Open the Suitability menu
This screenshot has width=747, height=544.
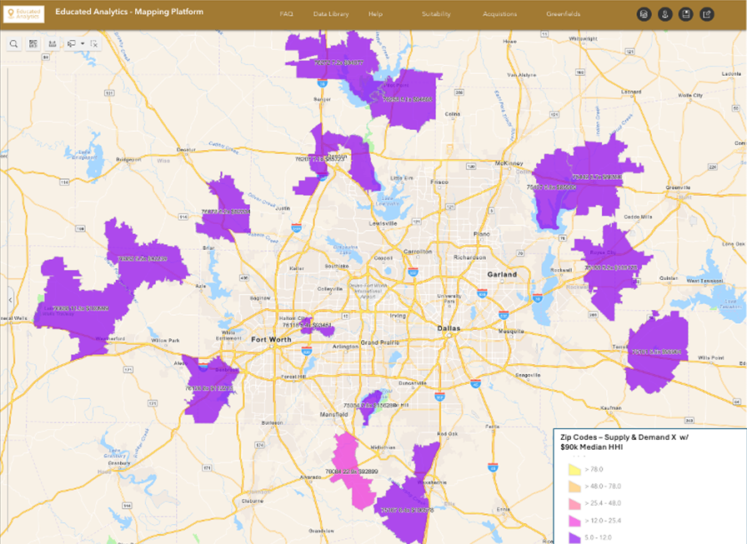pos(436,14)
